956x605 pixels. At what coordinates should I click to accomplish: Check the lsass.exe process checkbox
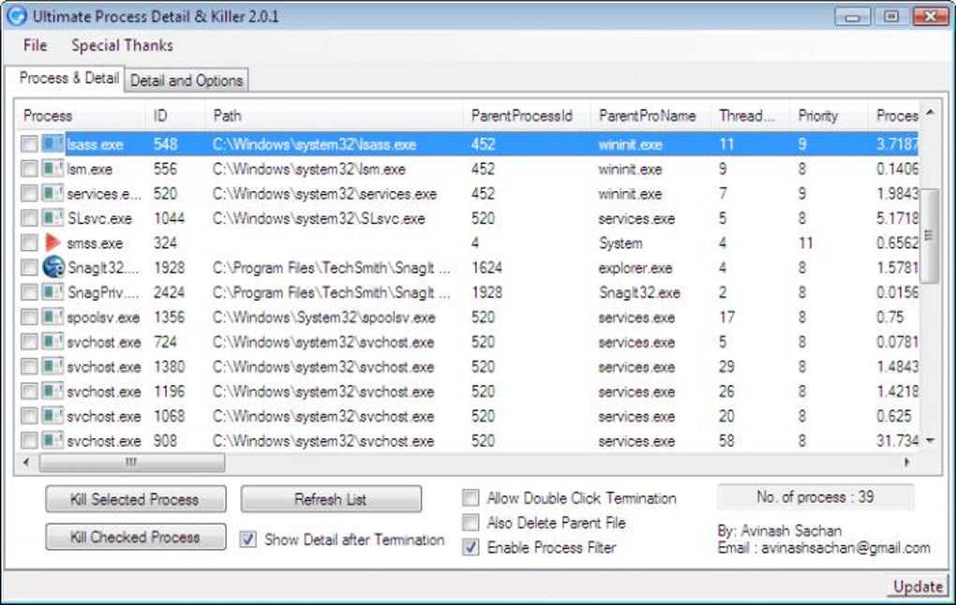pyautogui.click(x=29, y=144)
